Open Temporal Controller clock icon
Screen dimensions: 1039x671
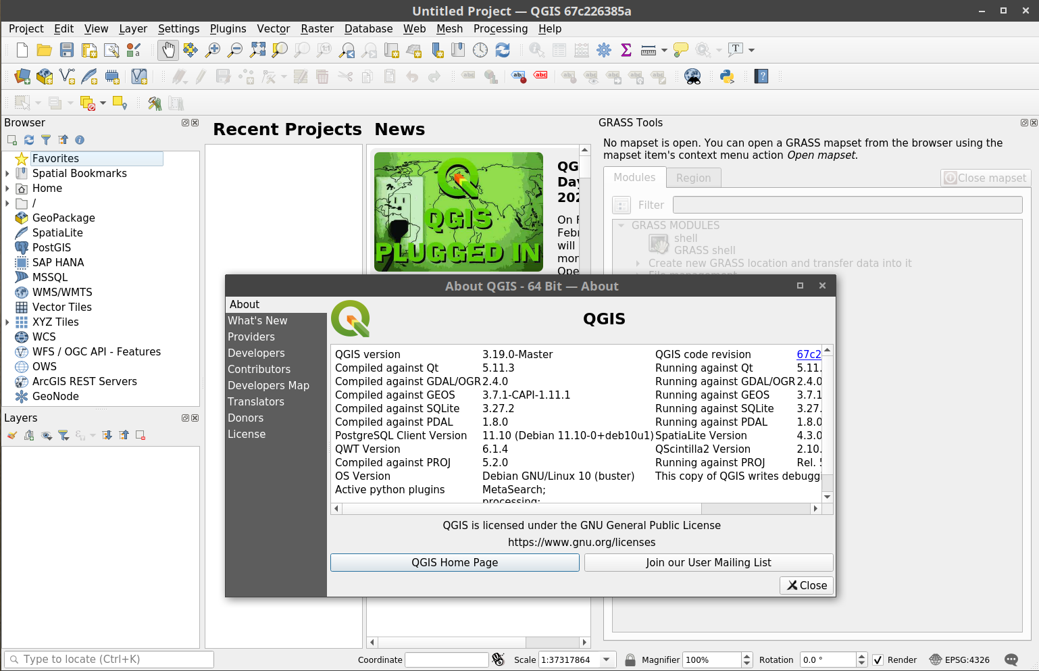(x=480, y=50)
